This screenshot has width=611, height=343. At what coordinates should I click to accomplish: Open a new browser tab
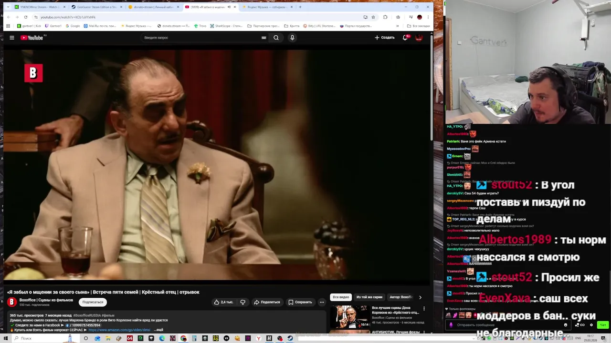(300, 7)
